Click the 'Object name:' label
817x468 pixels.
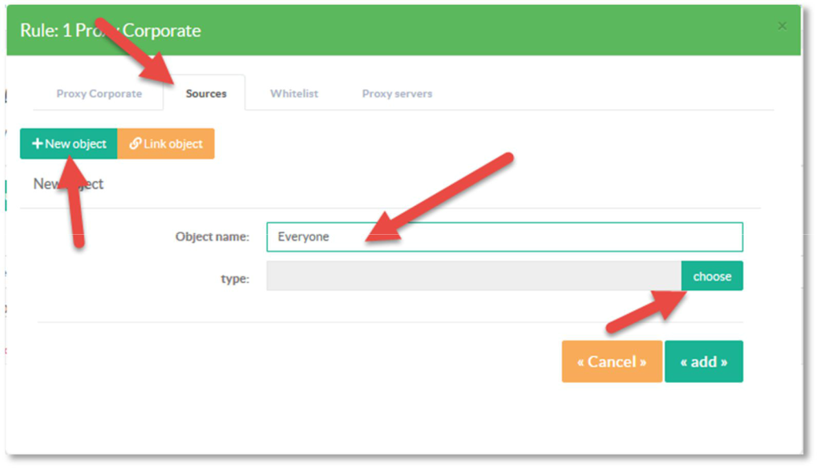(212, 237)
